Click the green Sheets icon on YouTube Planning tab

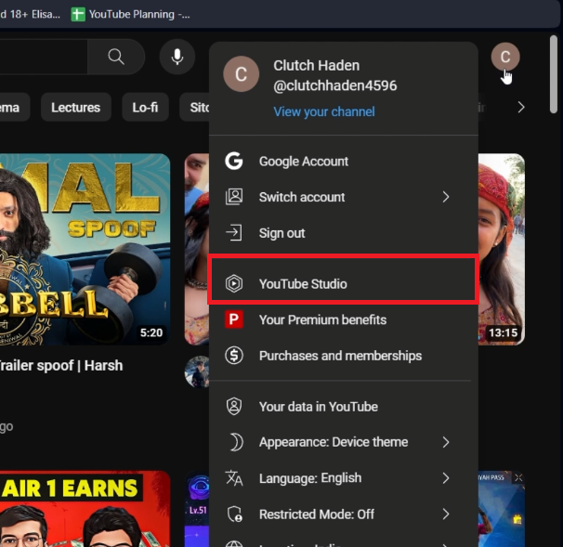click(x=78, y=14)
